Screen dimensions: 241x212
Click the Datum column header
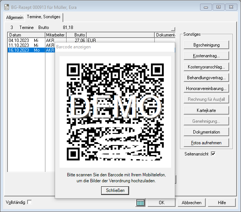coord(26,35)
